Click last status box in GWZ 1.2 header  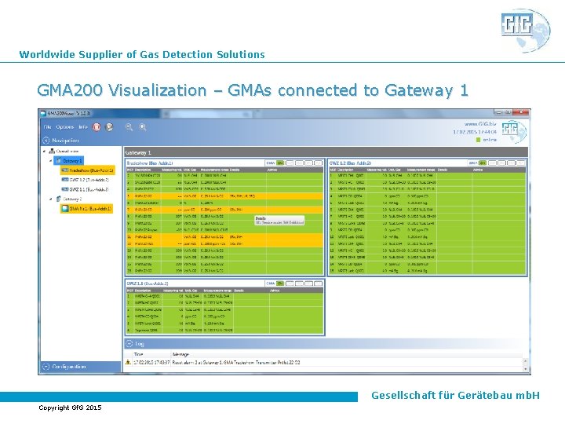point(520,163)
